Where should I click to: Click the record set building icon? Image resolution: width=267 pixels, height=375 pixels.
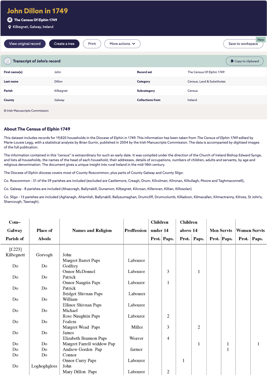(x=10, y=20)
